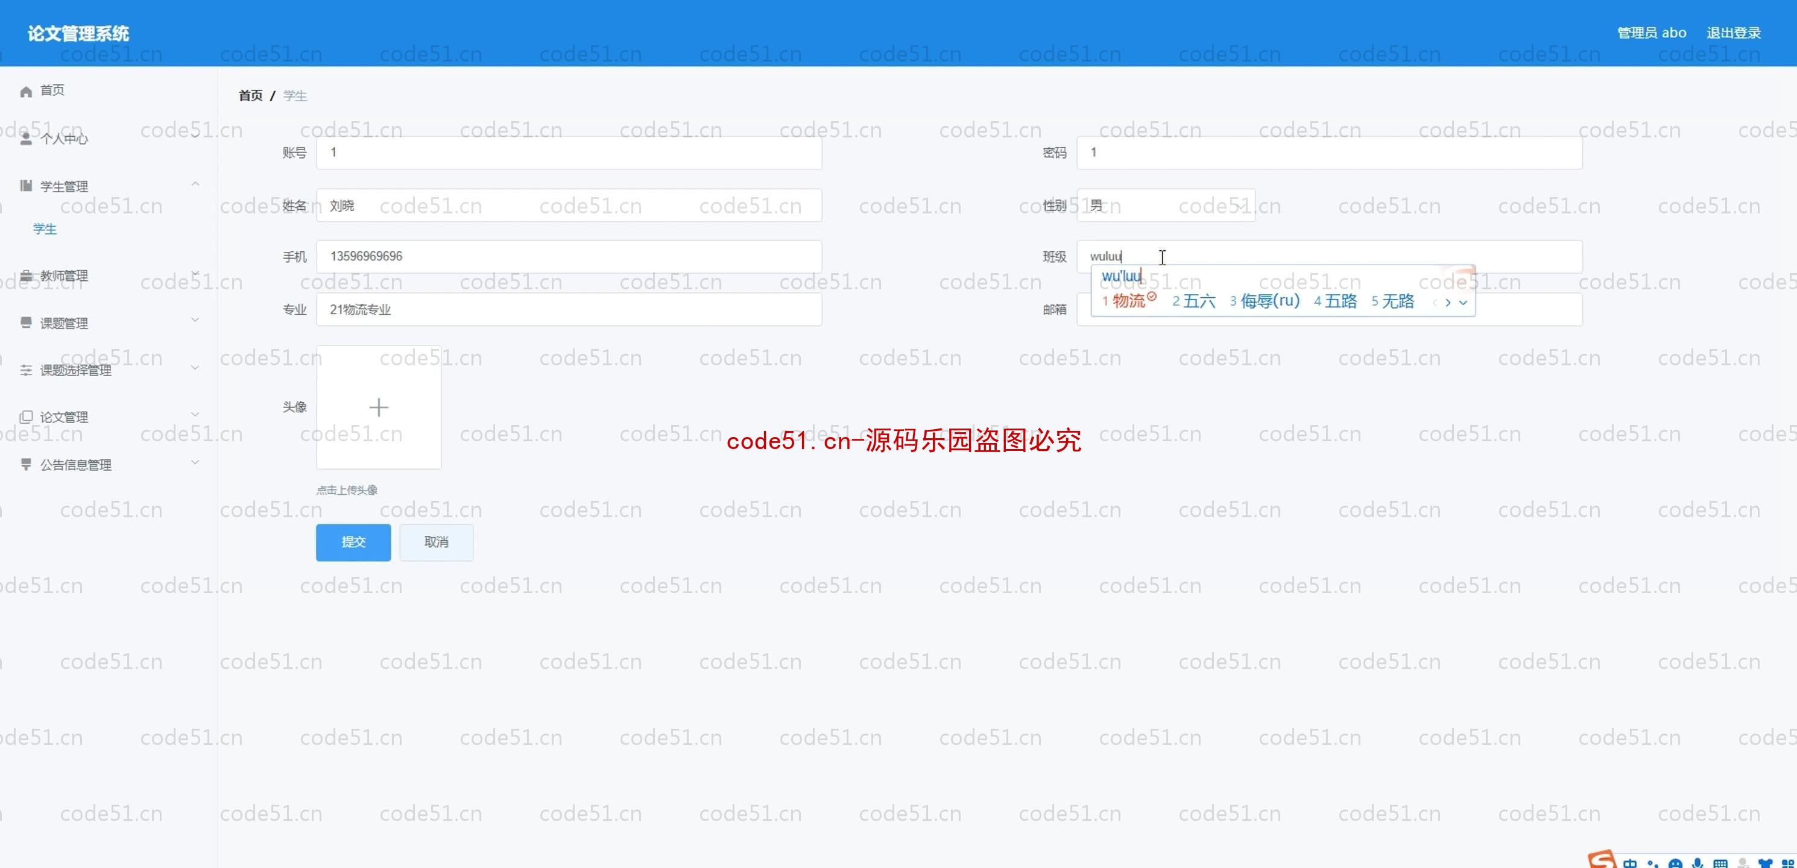Click the 论文管理系统 header title

[x=78, y=34]
